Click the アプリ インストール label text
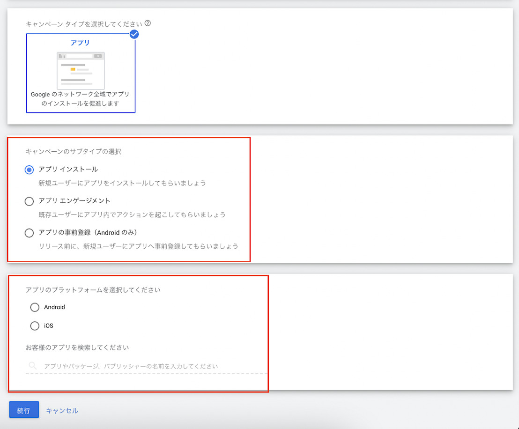The height and width of the screenshot is (429, 519). (x=68, y=169)
